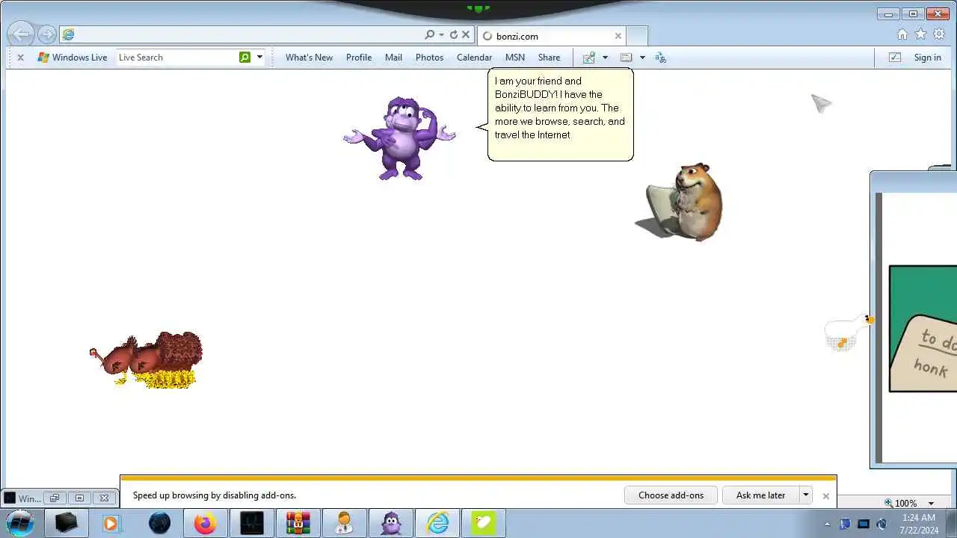Click the Windows Live translate icon

tap(660, 58)
